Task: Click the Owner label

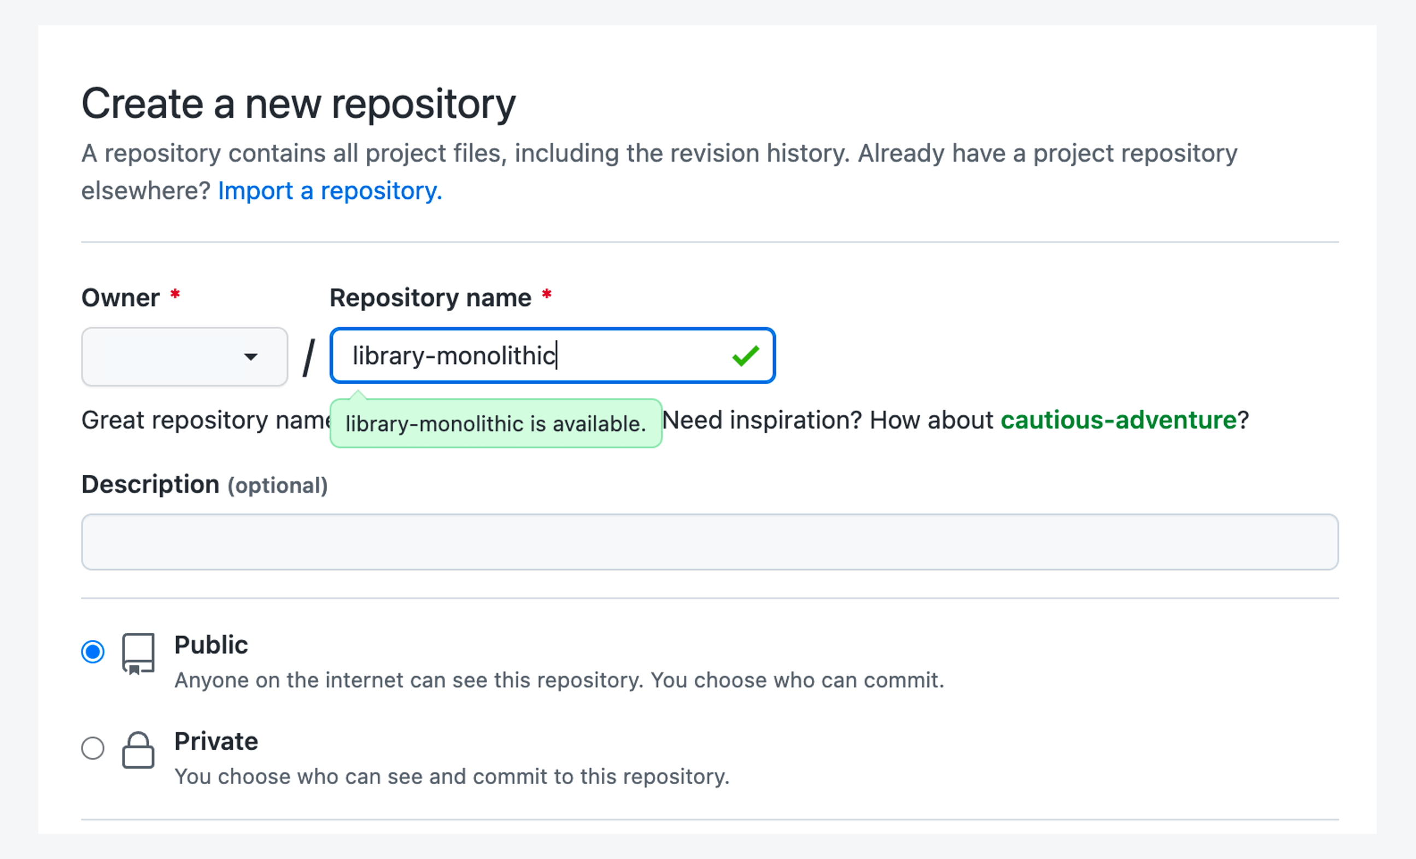Action: click(x=121, y=298)
